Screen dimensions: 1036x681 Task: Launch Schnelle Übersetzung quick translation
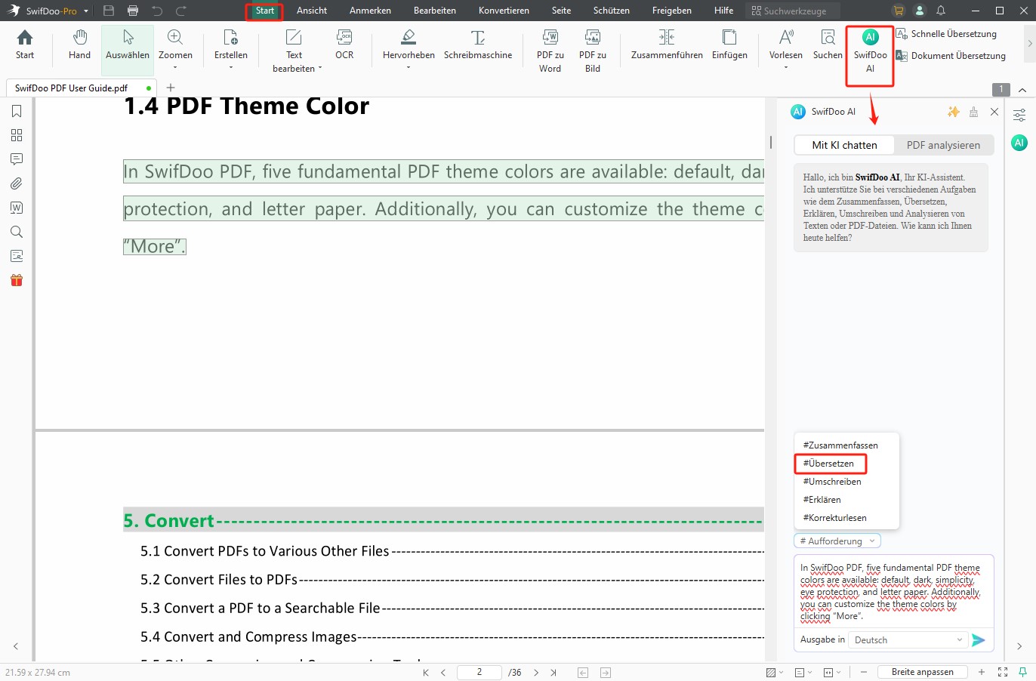click(x=946, y=34)
